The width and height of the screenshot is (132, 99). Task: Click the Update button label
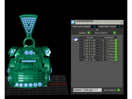[x=82, y=33]
